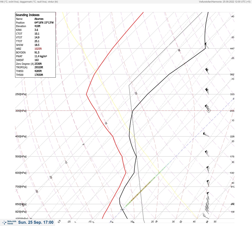The width and height of the screenshot is (252, 226).
Task: Click the small horizontal LCL tick mark near 925 hPa
Action: tap(122, 210)
